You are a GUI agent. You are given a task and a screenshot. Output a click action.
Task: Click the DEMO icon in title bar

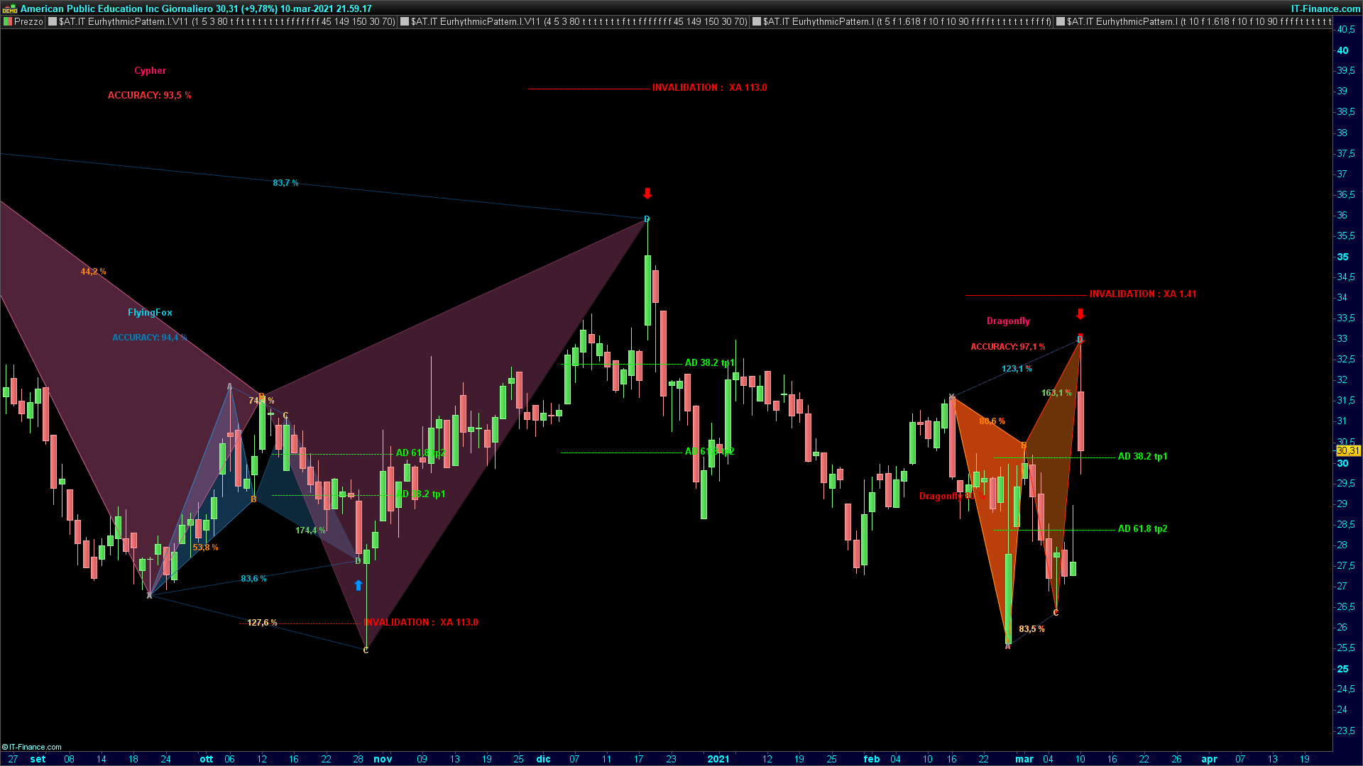(9, 9)
